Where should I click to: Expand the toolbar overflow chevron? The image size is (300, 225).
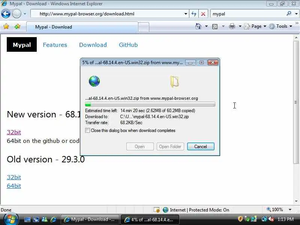tap(297, 23)
